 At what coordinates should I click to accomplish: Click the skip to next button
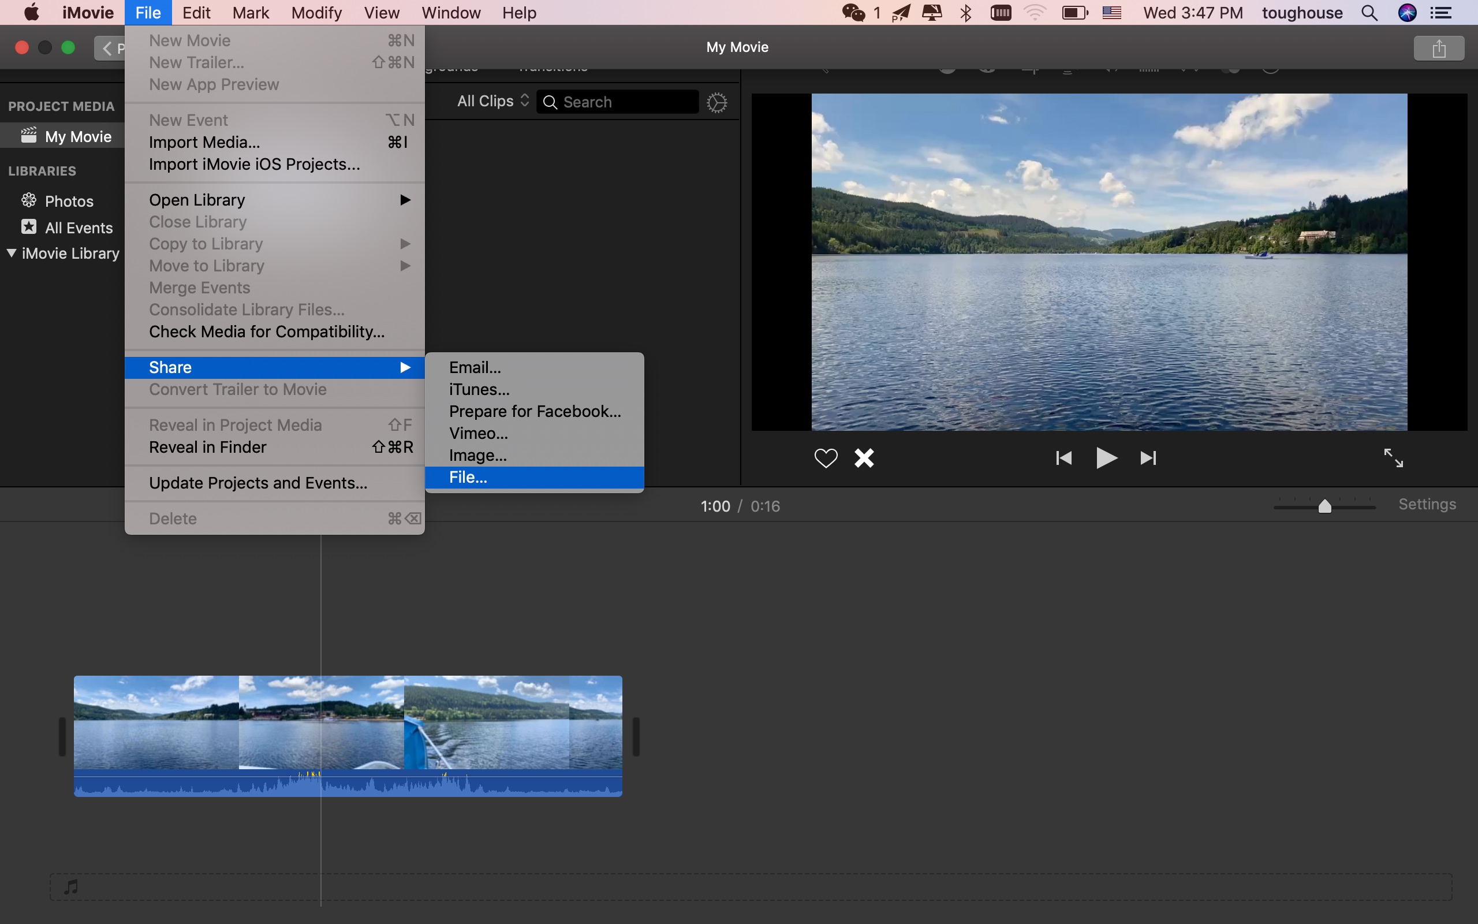tap(1147, 458)
